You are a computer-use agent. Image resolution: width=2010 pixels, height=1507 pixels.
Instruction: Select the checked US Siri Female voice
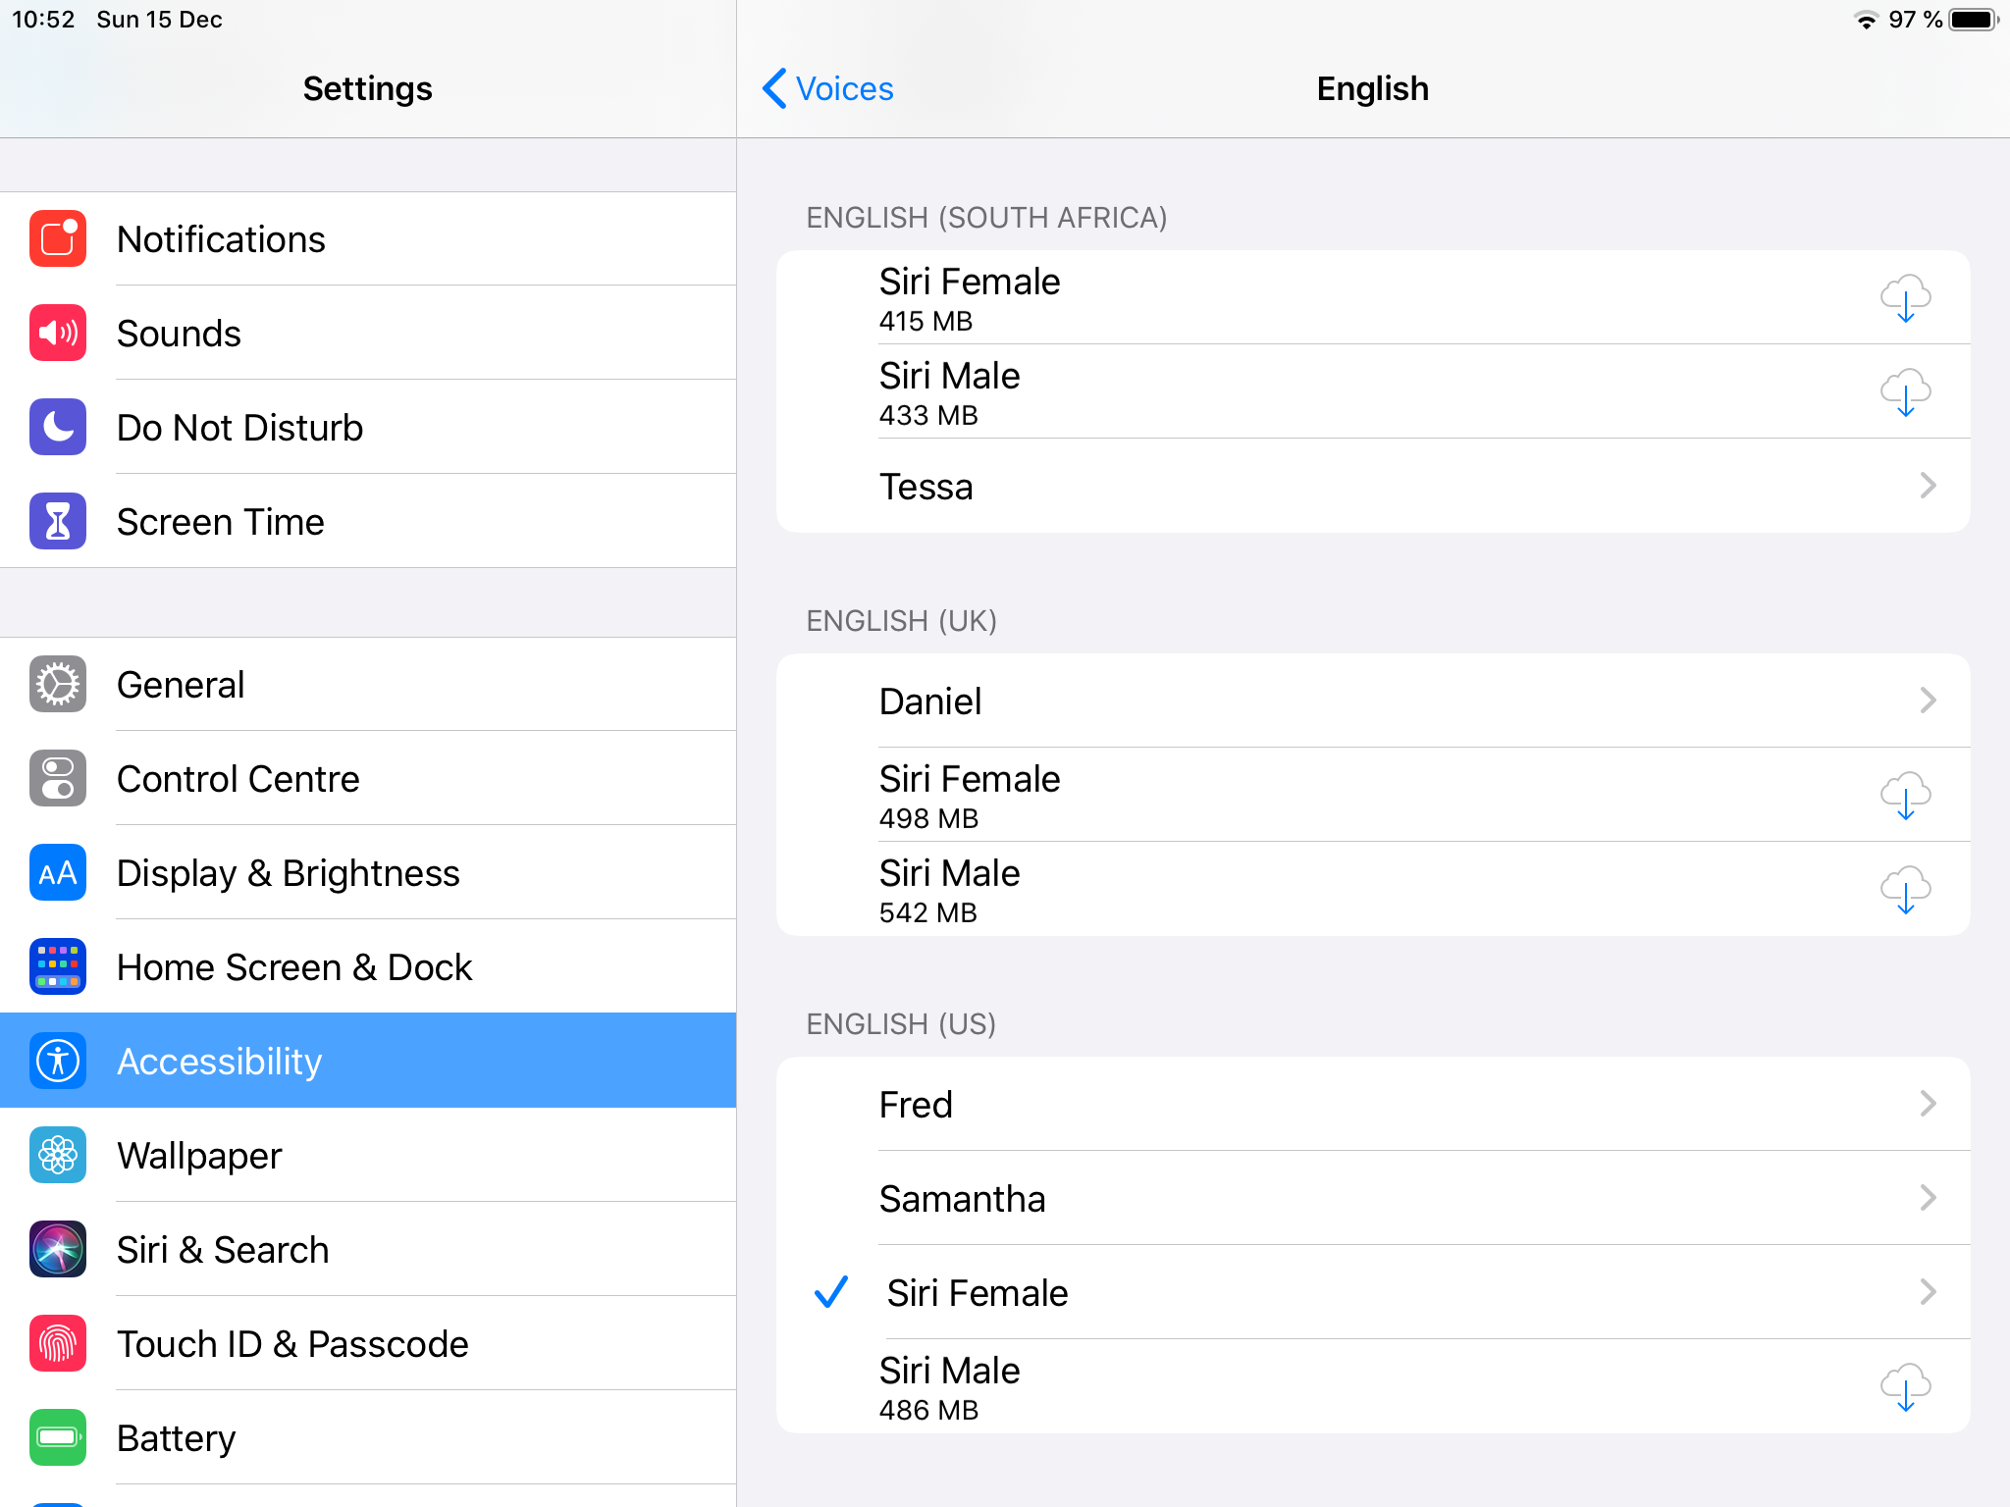point(978,1293)
